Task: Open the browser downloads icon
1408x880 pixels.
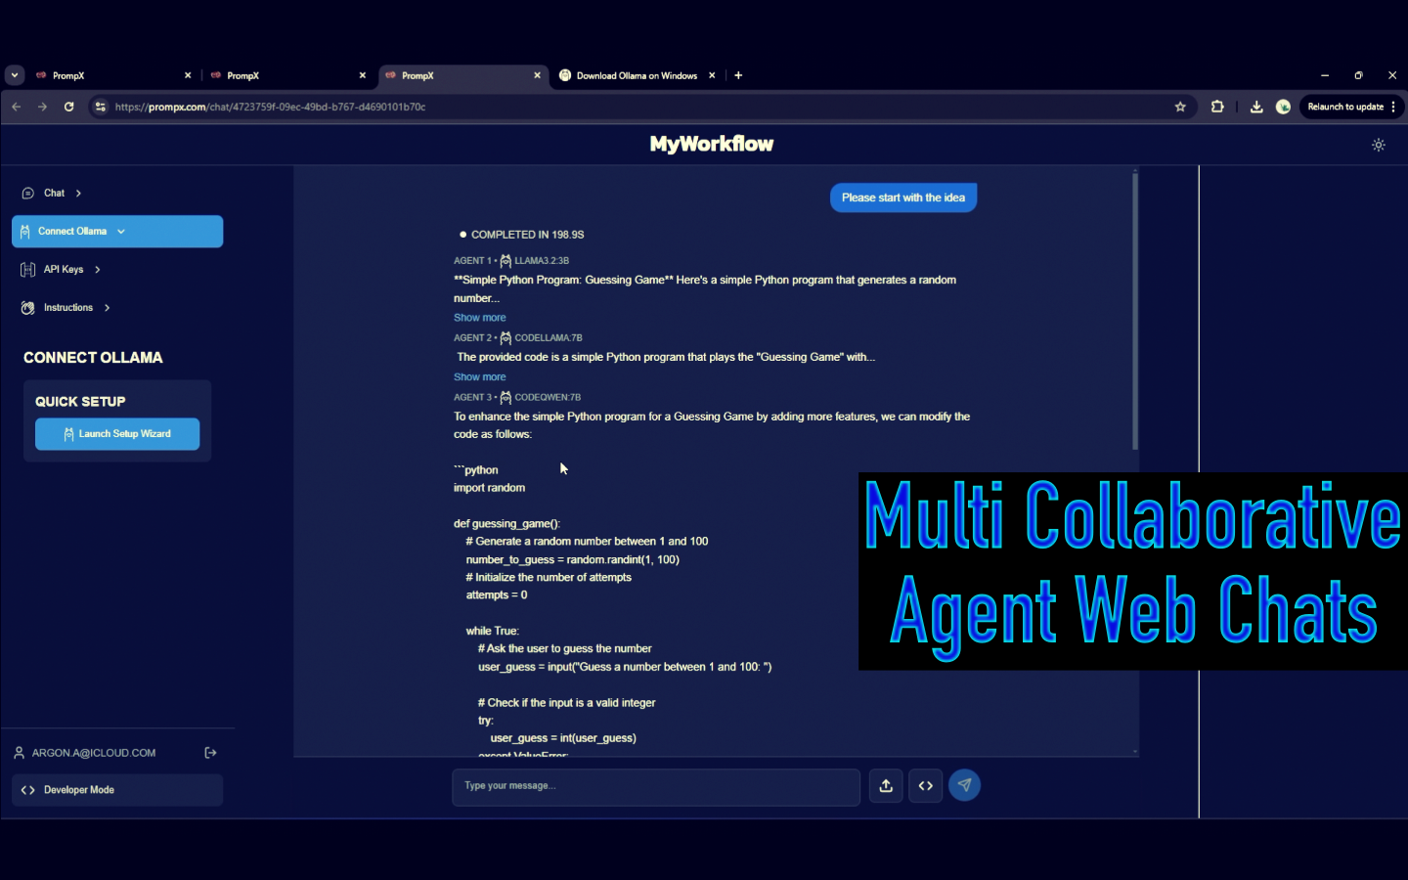Action: 1256,108
